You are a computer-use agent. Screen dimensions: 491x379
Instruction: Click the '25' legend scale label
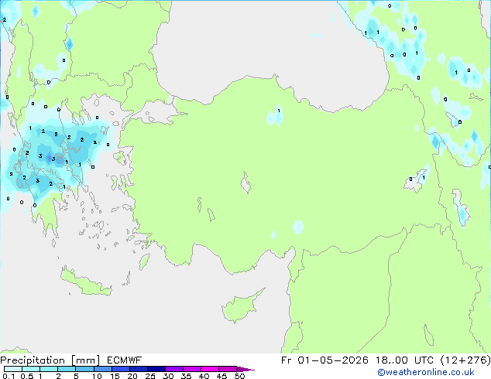pyautogui.click(x=150, y=376)
